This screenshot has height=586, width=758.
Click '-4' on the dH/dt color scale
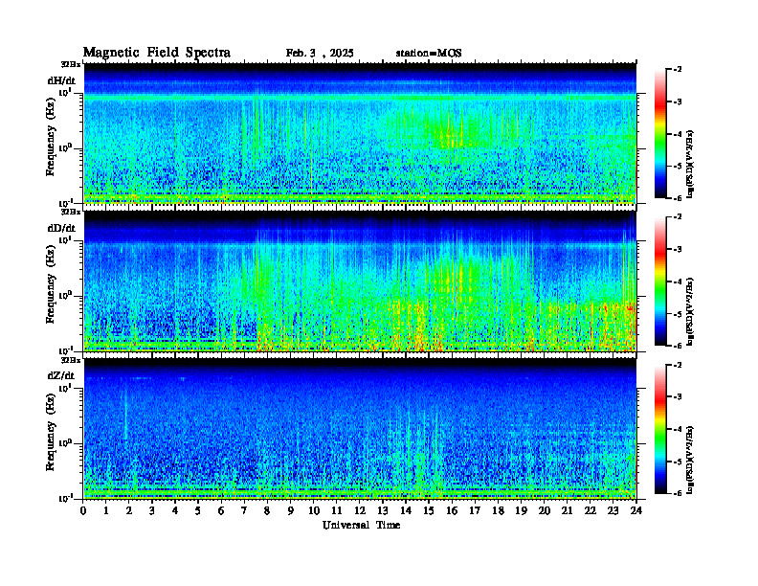[678, 134]
